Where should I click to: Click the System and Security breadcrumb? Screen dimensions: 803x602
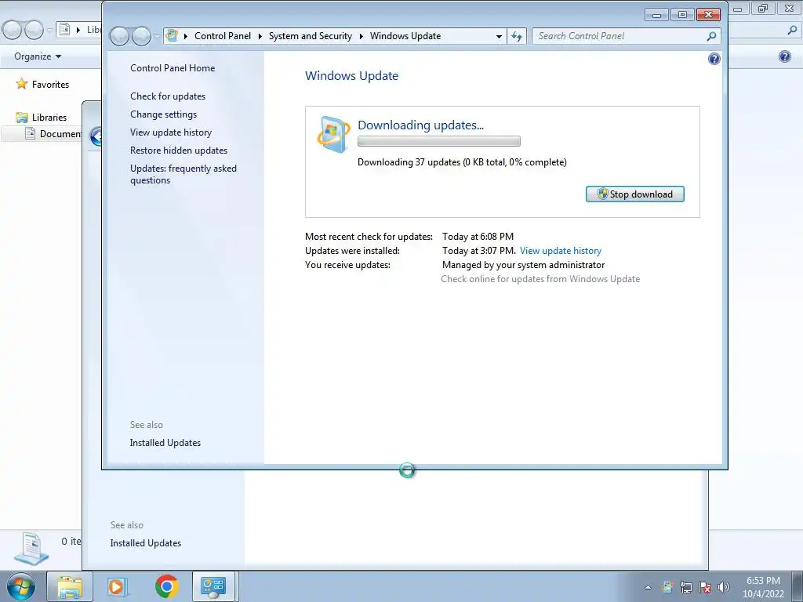(x=311, y=36)
